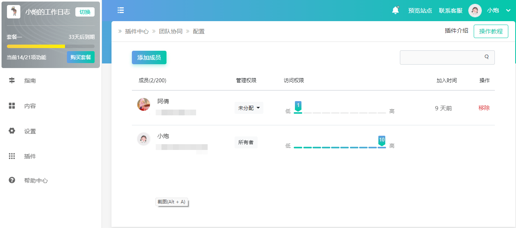Viewport: 516px width, 228px height.
Task: Click the 成员(2/200) column header
Action: coord(152,80)
